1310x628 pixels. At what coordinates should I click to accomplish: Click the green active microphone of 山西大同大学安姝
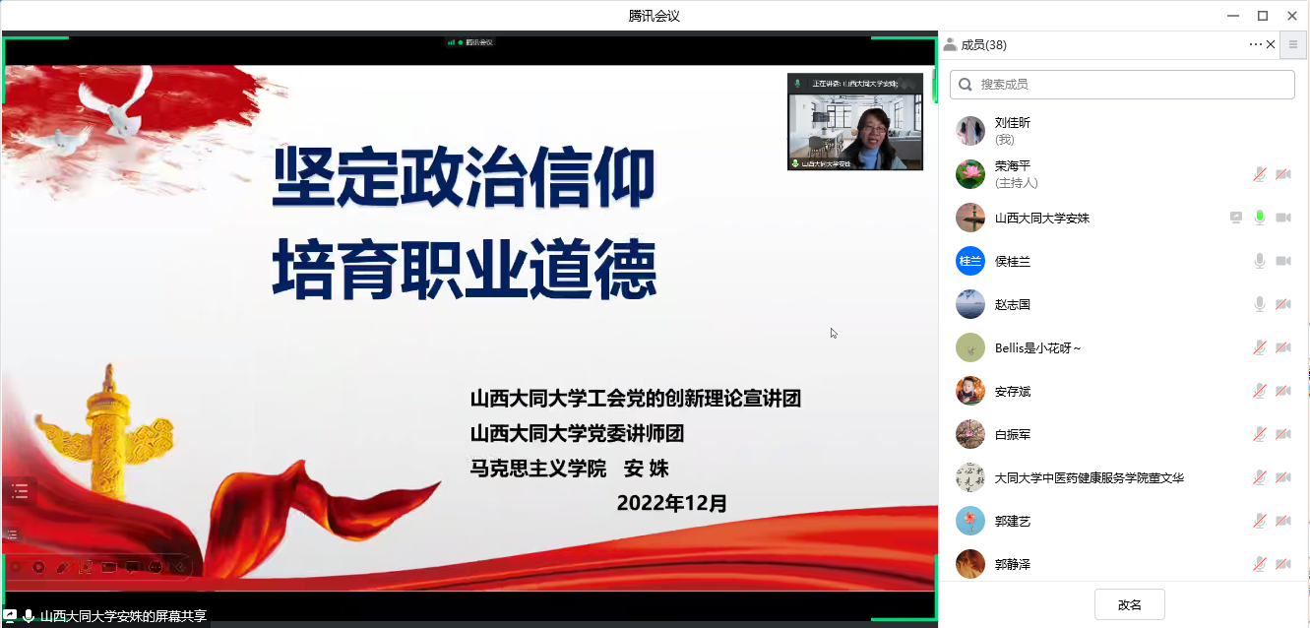coord(1259,218)
